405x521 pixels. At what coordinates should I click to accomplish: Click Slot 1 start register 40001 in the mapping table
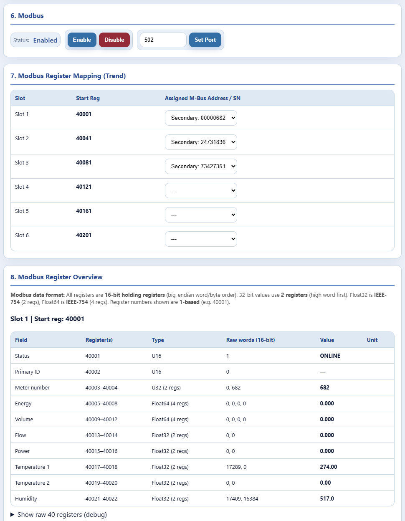tap(84, 114)
